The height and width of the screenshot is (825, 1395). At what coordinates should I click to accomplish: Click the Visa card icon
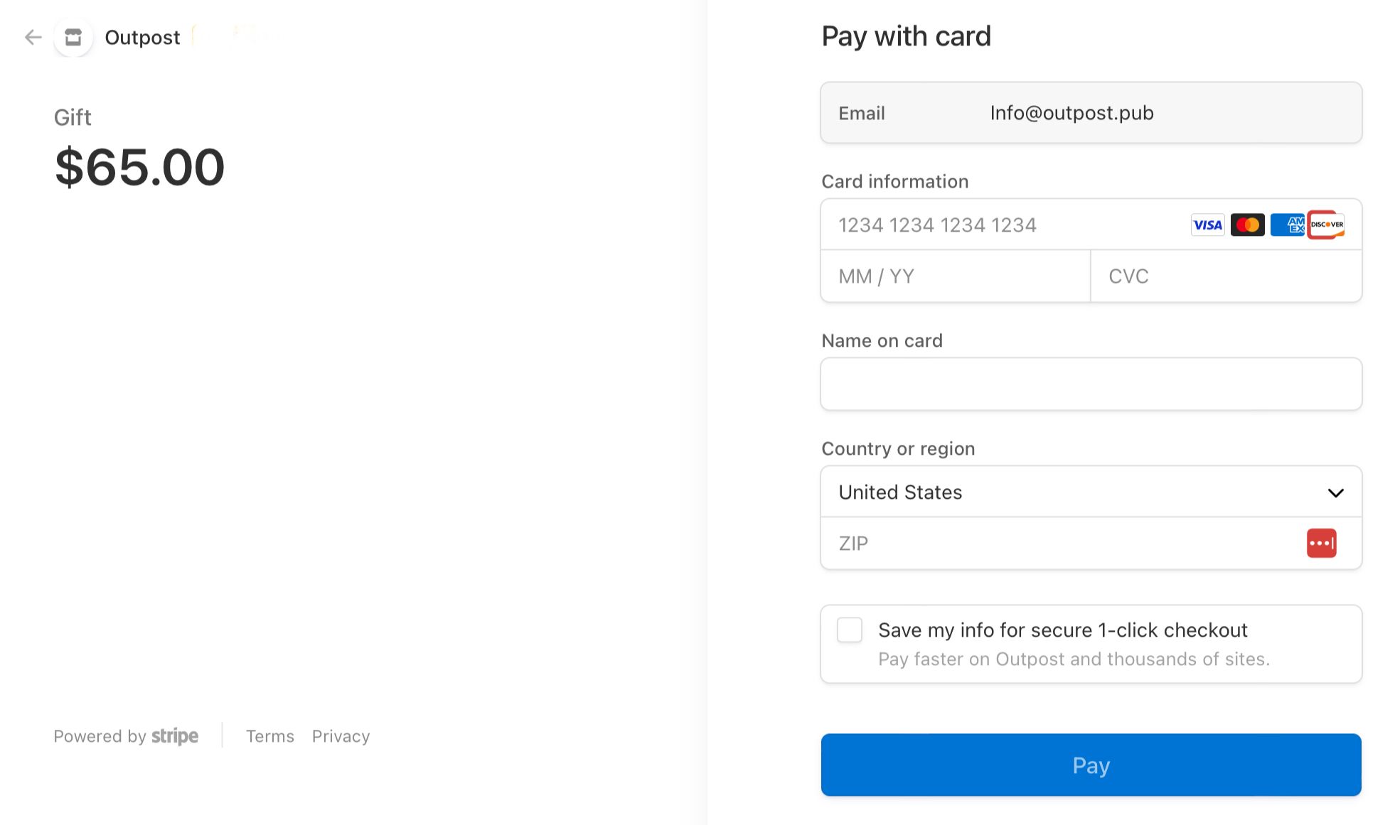click(1207, 224)
